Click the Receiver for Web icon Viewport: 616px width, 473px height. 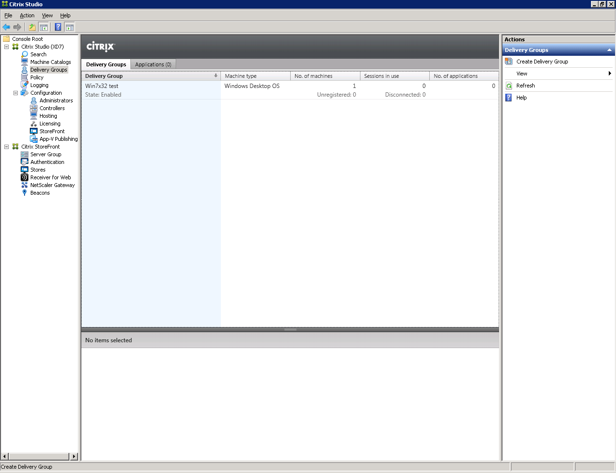tap(25, 177)
